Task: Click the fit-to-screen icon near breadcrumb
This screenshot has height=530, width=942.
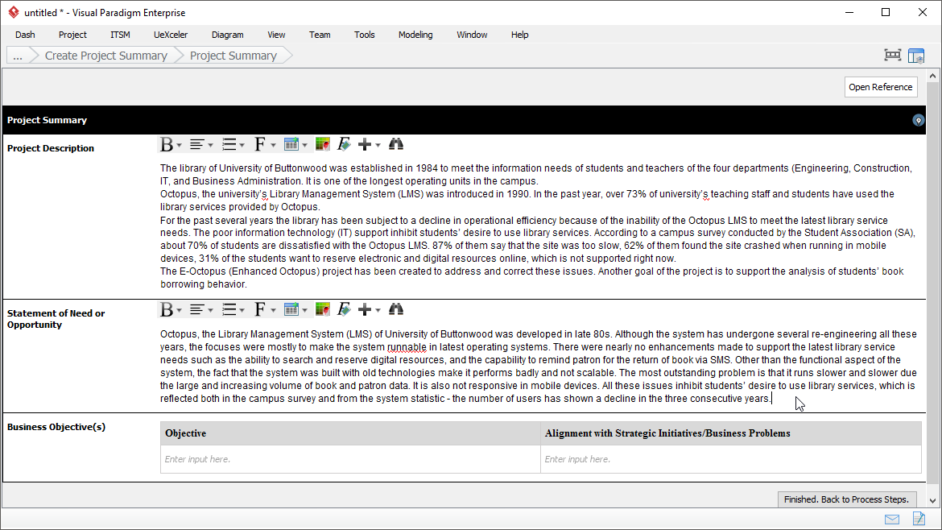Action: click(893, 56)
